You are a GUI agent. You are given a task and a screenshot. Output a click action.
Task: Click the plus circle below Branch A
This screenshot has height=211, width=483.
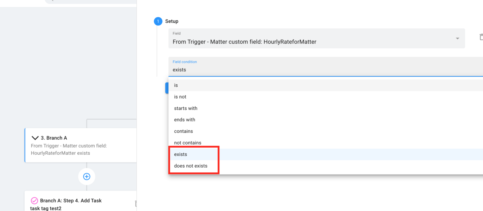click(x=86, y=176)
